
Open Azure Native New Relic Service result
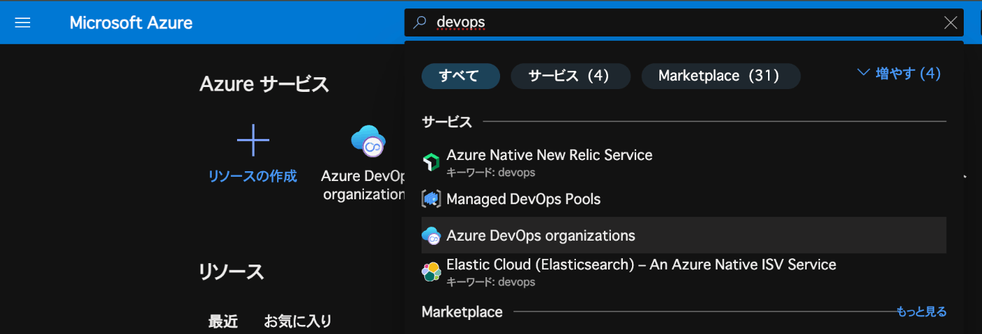coord(684,162)
